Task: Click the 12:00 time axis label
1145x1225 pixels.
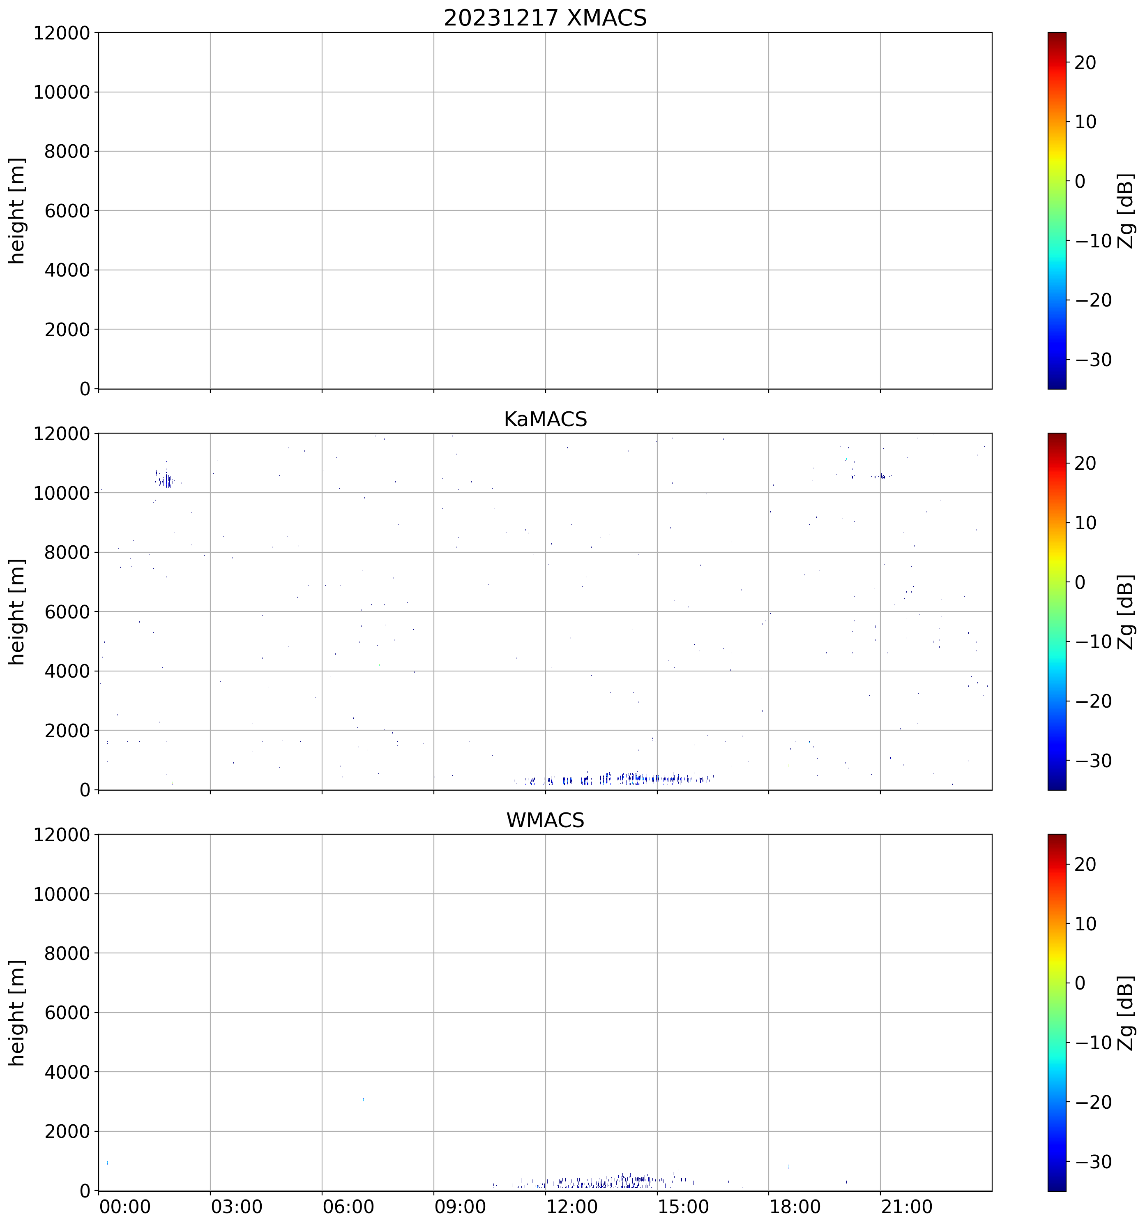Action: [571, 1207]
